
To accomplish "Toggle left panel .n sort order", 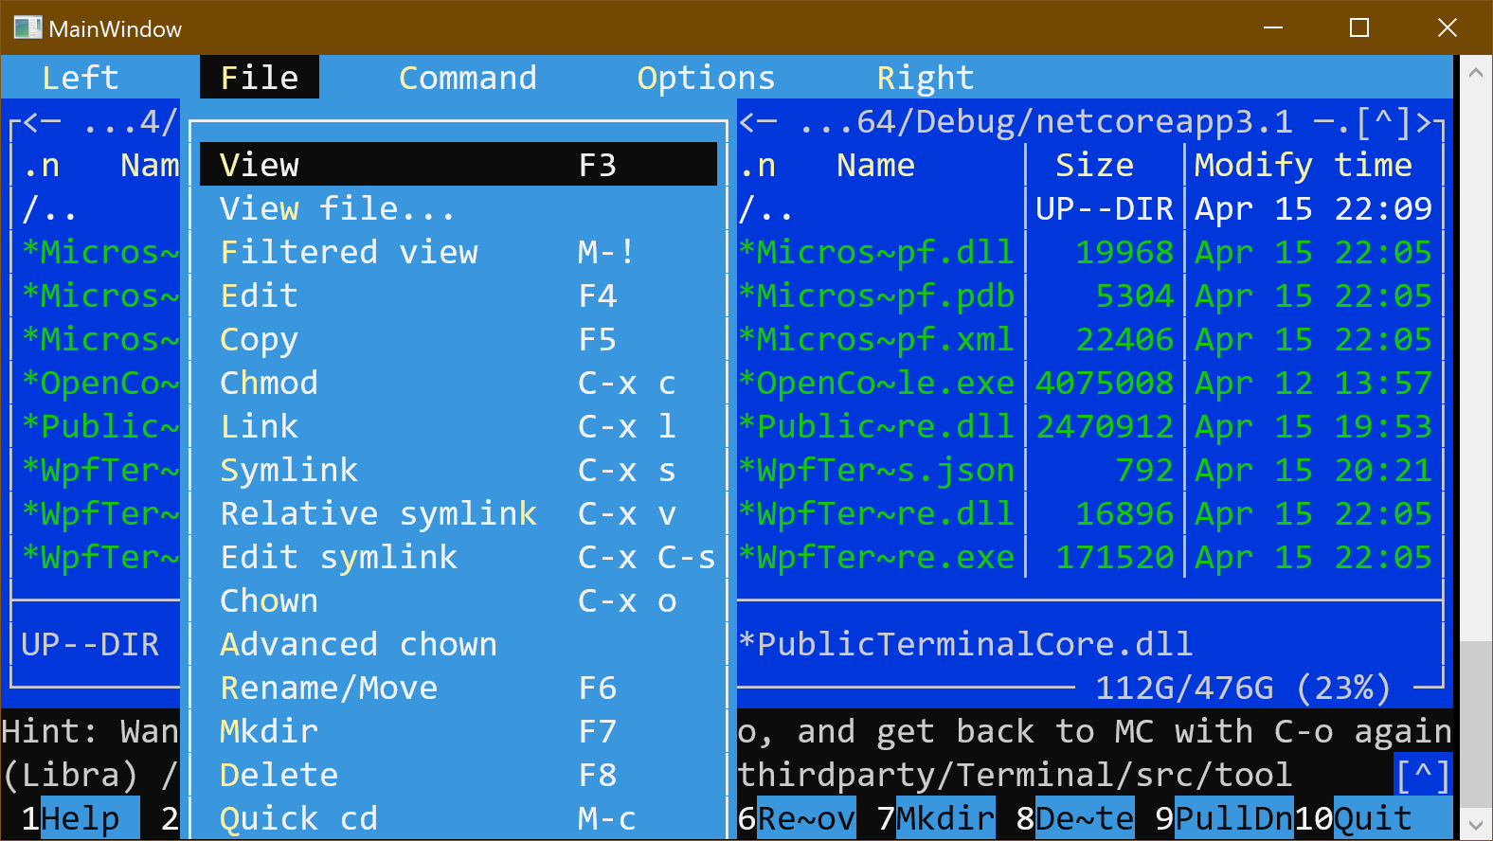I will point(41,165).
